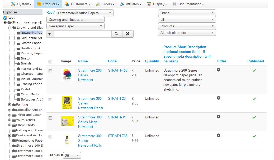
Task: Open the Products type dropdown
Action: 187,26
